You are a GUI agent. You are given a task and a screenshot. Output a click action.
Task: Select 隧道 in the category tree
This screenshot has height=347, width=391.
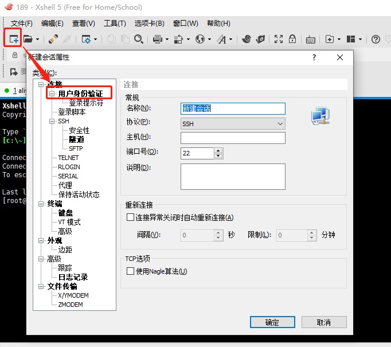(x=77, y=139)
